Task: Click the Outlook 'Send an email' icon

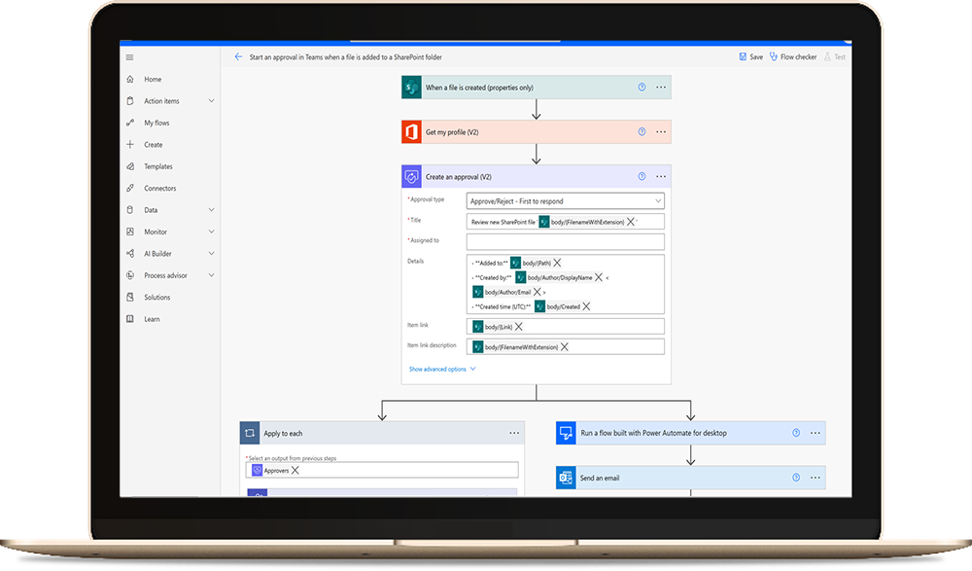Action: 567,478
